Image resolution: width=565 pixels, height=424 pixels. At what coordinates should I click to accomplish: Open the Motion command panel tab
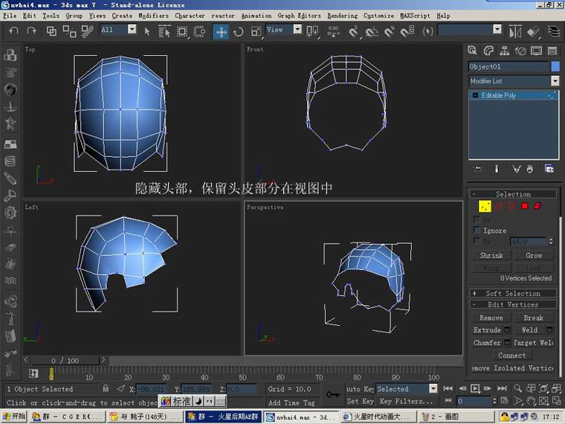pyautogui.click(x=520, y=51)
